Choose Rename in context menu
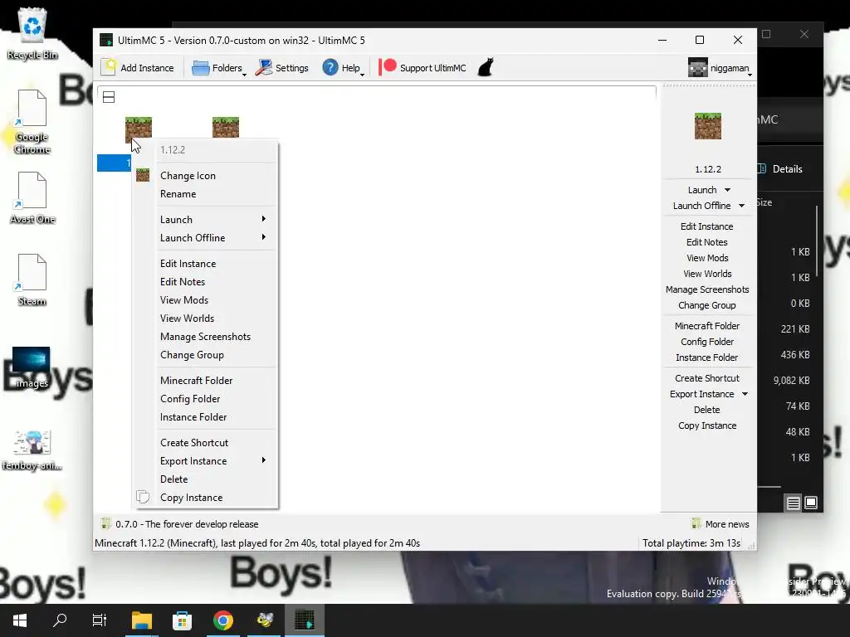850x637 pixels. coord(178,194)
